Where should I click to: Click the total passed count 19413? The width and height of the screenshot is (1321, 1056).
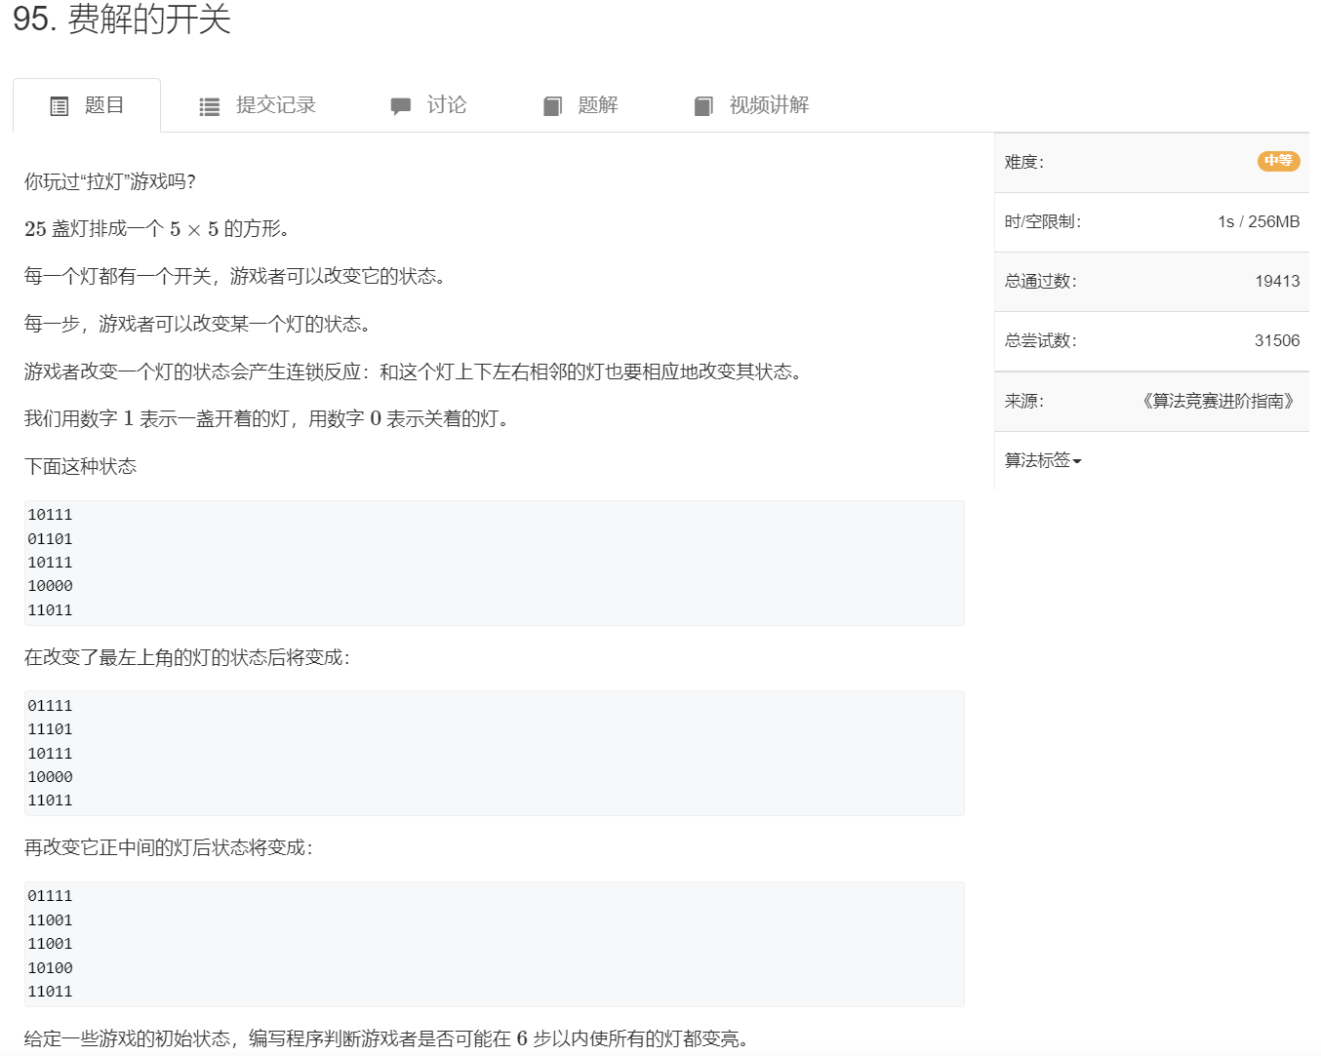[x=1277, y=281]
